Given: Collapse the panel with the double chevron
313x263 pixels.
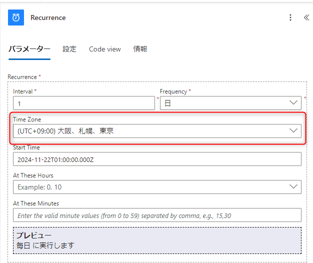Looking at the screenshot, I should [x=306, y=17].
